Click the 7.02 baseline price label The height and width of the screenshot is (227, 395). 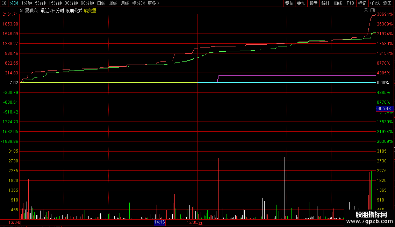coord(14,83)
